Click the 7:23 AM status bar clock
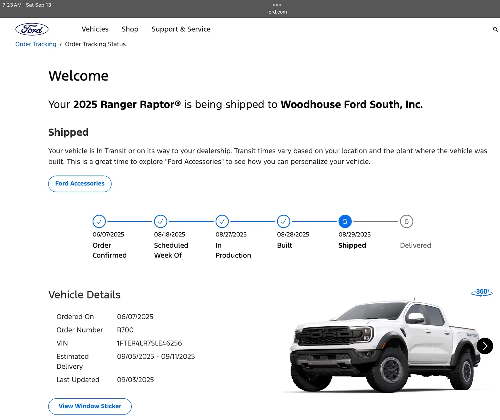500x420 pixels. click(x=12, y=5)
